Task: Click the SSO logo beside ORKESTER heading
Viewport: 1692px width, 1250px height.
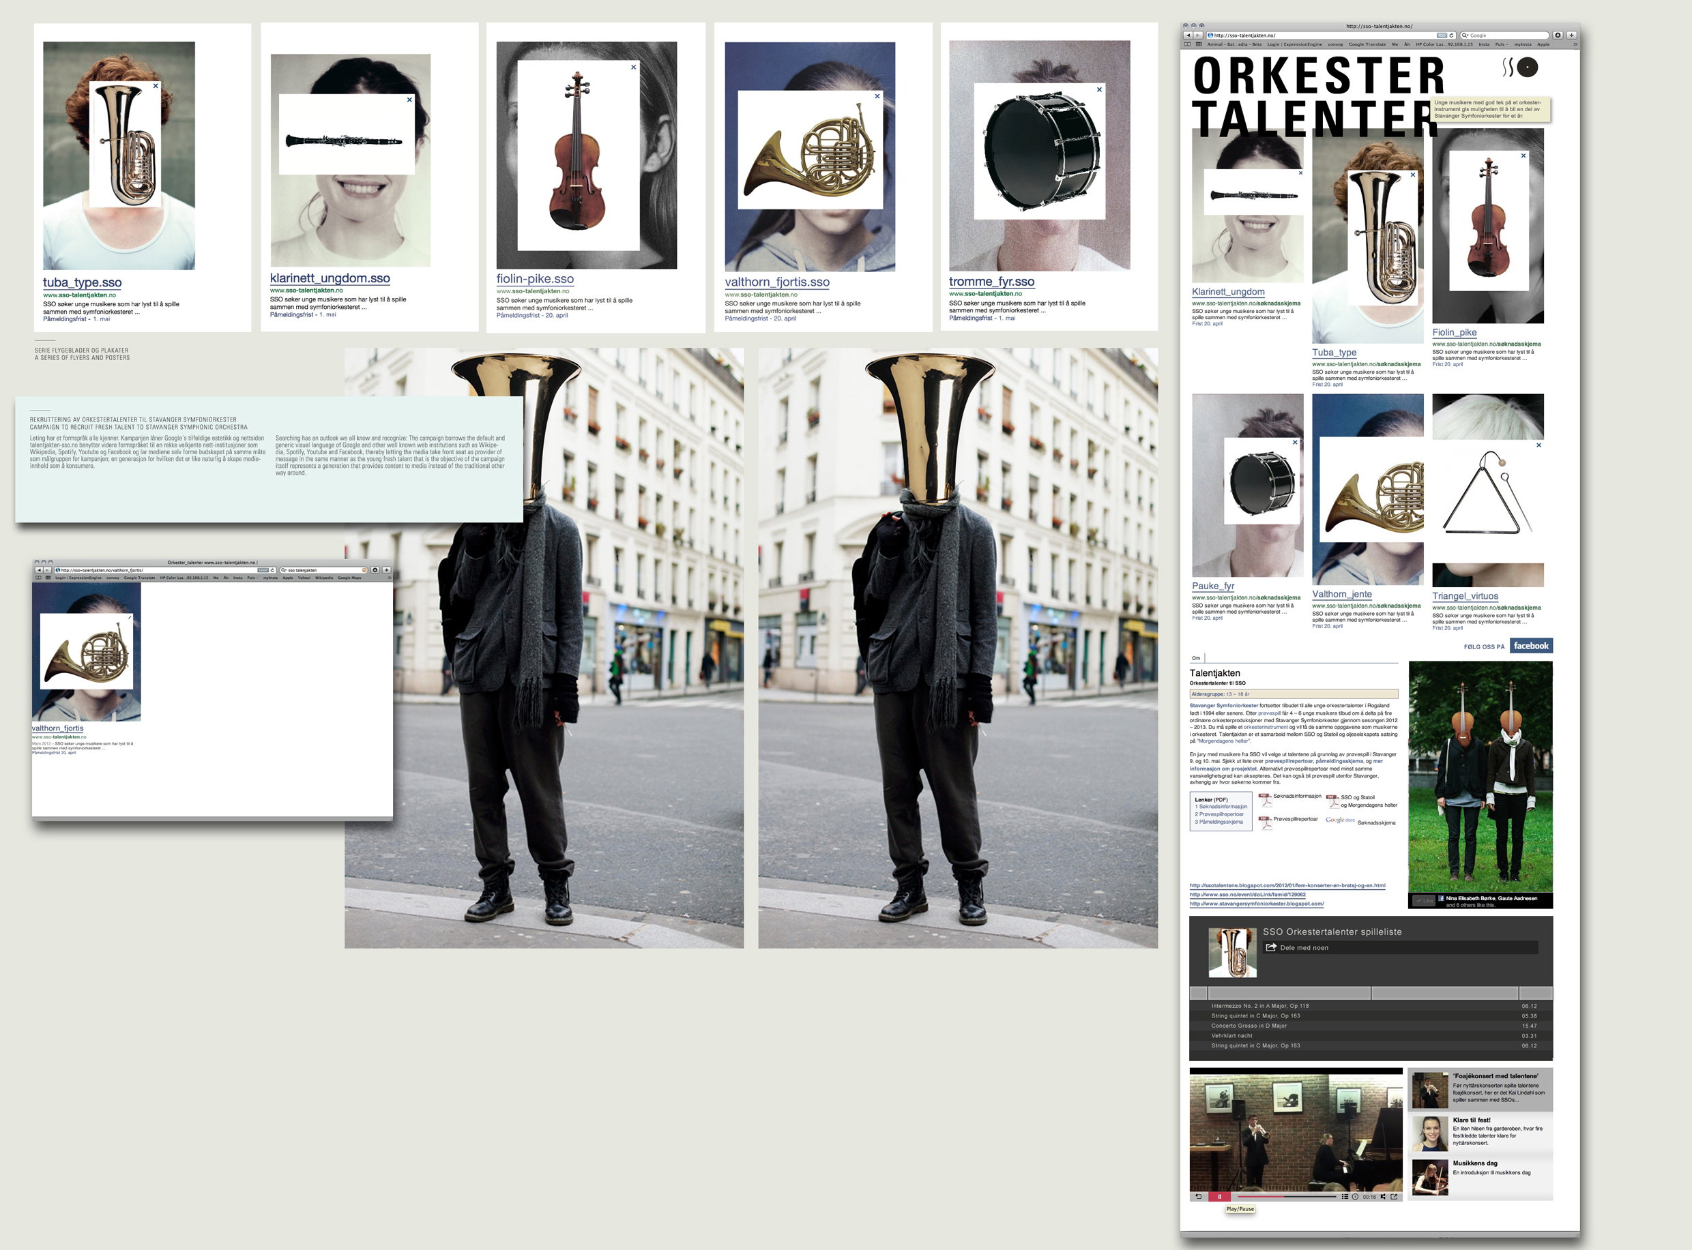Action: [x=1520, y=68]
